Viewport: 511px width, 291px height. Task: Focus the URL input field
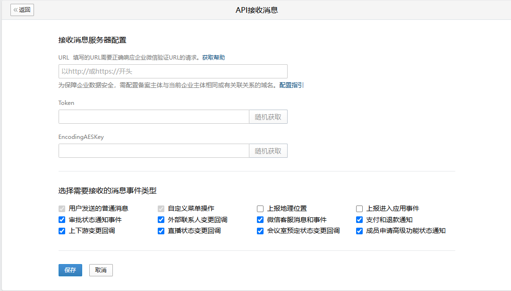click(173, 71)
